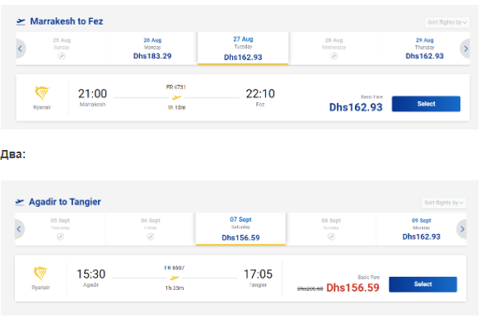Viewport: 490px width, 332px height.
Task: Select the 15:30 Agadir to Tangier flight
Action: (422, 284)
